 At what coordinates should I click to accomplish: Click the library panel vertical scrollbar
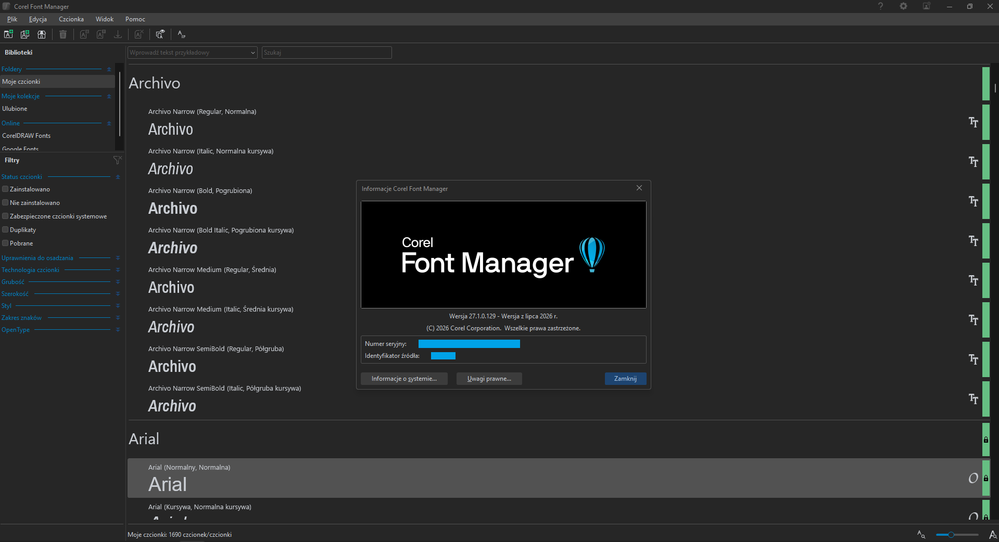click(120, 104)
